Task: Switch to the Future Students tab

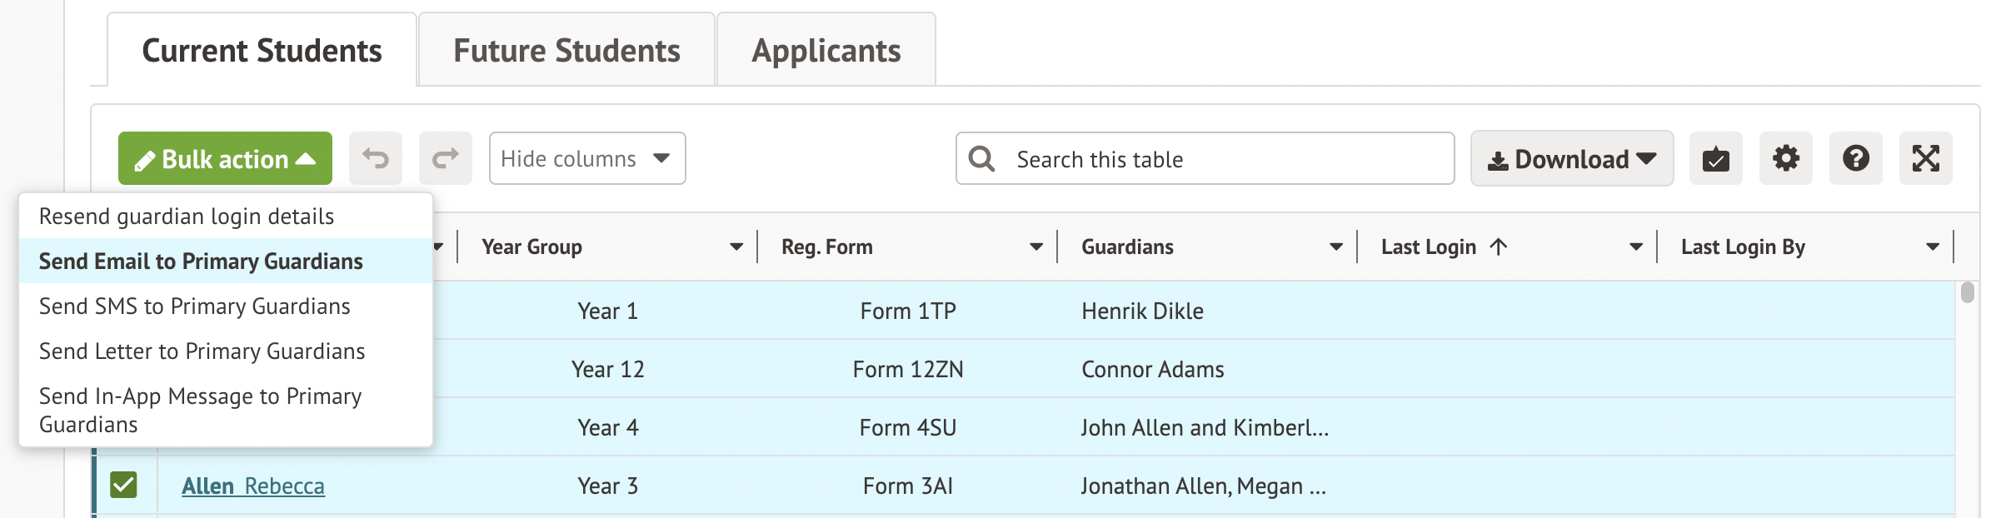Action: pyautogui.click(x=566, y=51)
